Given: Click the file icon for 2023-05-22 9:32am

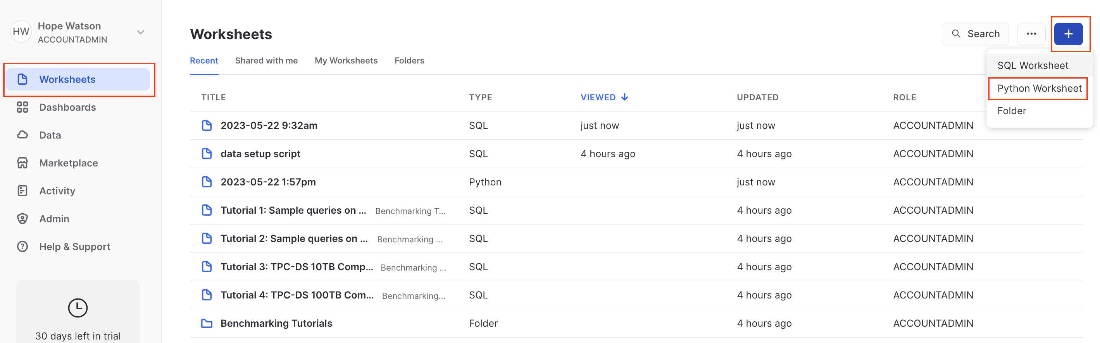Looking at the screenshot, I should pos(207,125).
